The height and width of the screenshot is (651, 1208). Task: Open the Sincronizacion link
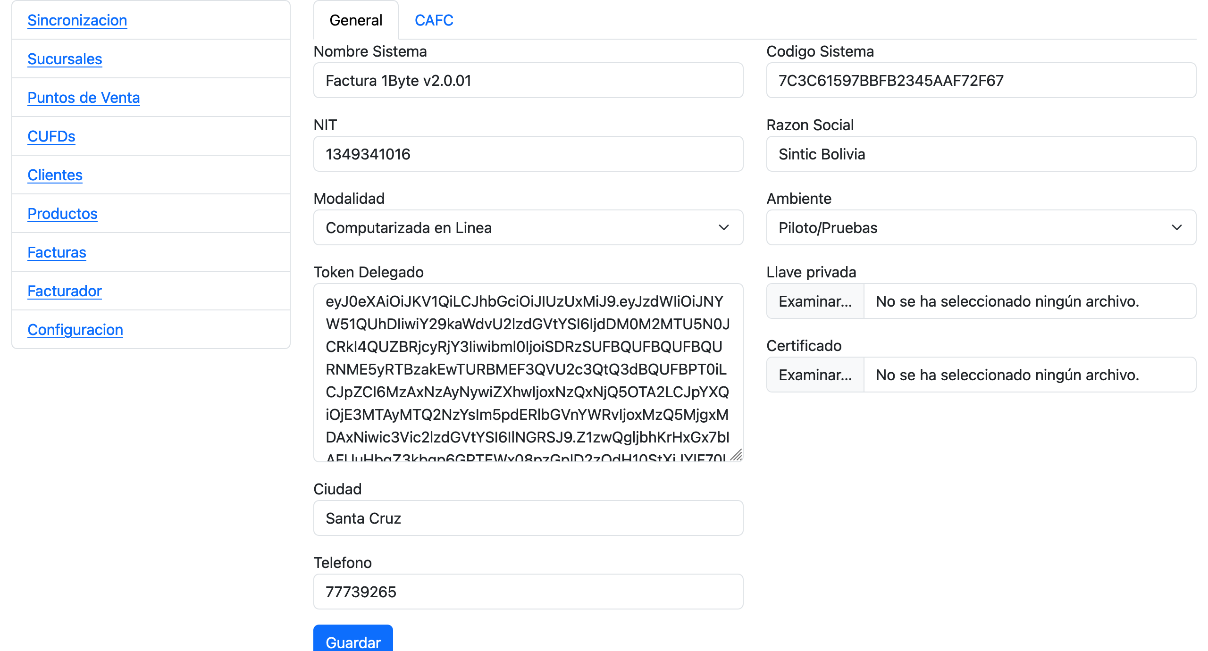click(x=77, y=20)
